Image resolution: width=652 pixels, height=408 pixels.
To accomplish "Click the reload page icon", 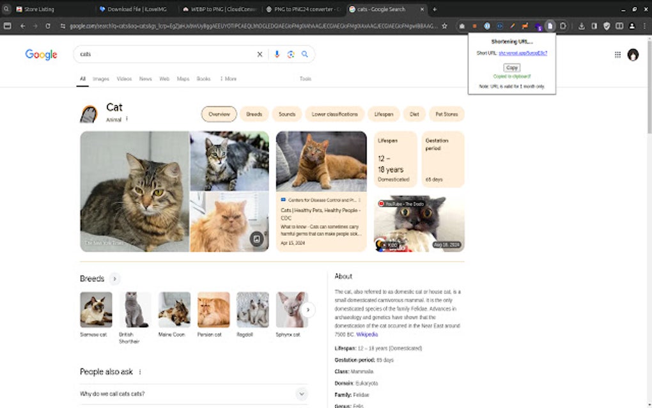I will (49, 26).
